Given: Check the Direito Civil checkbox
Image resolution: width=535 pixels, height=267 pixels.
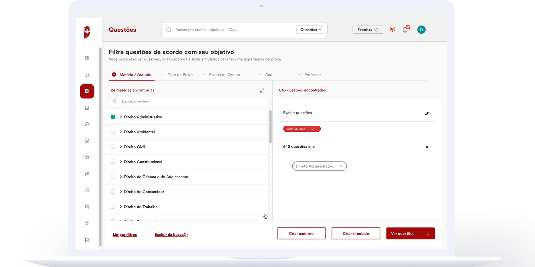Looking at the screenshot, I should [x=113, y=147].
